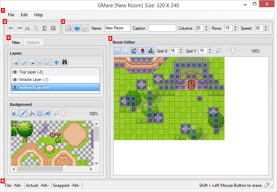The image size is (277, 192).
Task: Decrease Grid X with down arrow
Action: (x=181, y=52)
